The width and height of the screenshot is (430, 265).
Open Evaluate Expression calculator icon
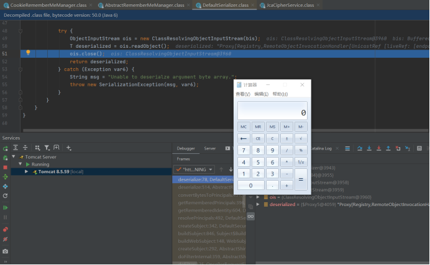pyautogui.click(x=419, y=148)
